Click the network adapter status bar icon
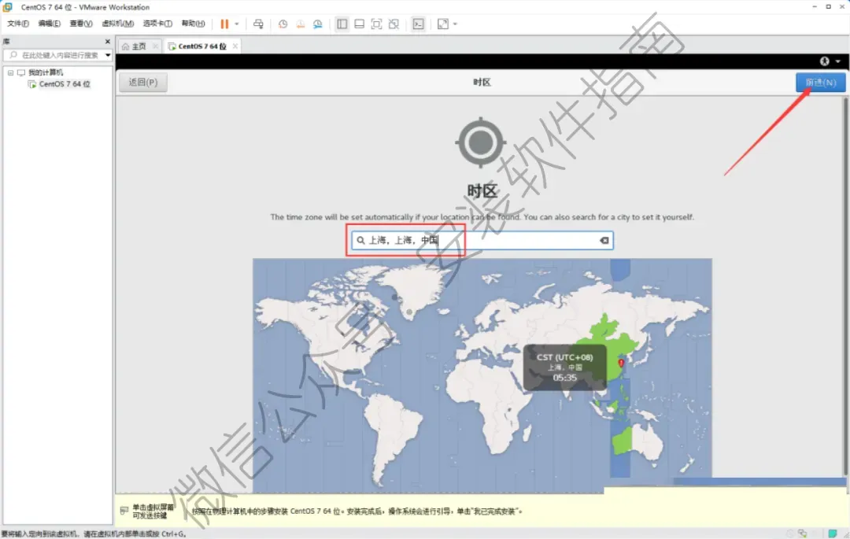Screen dimensions: 850x539 click(802, 533)
